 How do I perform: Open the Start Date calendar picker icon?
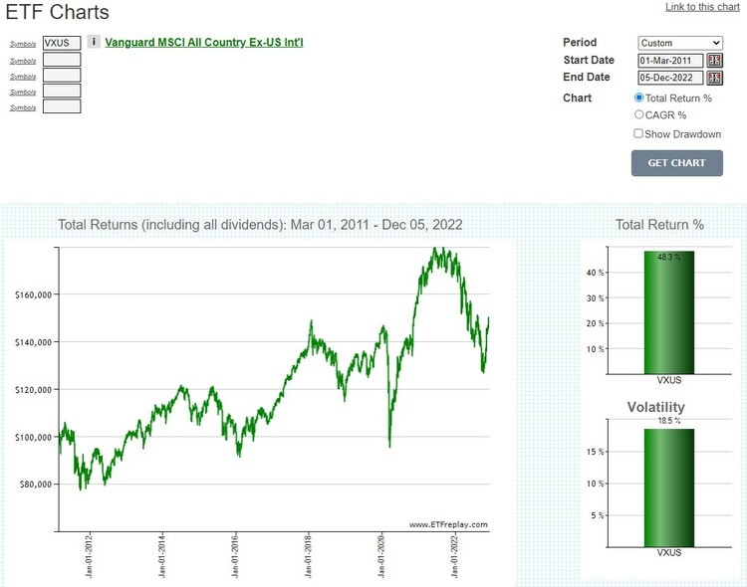pos(714,61)
